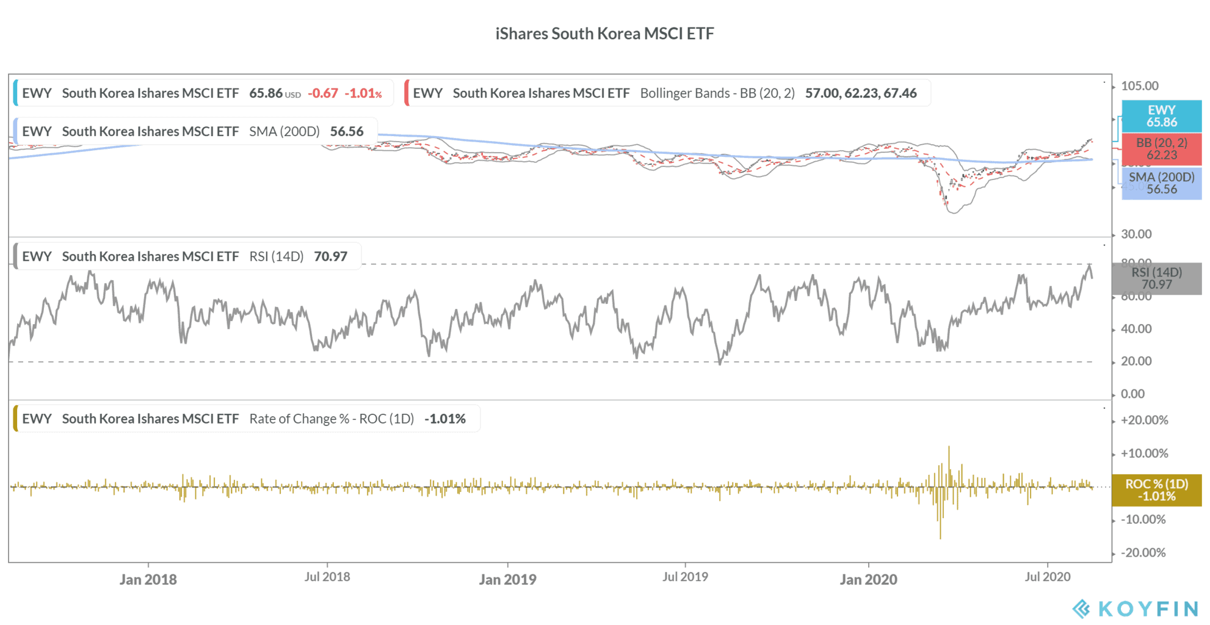Select the RSI (14D) 70.97 legend
The width and height of the screenshot is (1210, 625).
[x=187, y=256]
